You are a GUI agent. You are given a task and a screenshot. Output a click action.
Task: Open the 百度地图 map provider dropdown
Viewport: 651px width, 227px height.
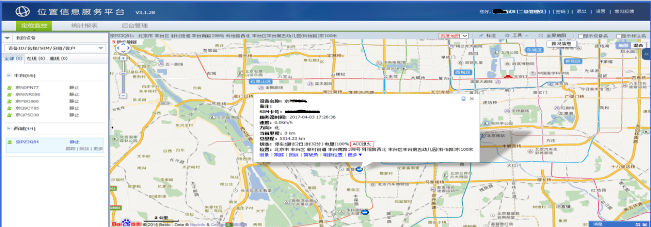pos(454,35)
